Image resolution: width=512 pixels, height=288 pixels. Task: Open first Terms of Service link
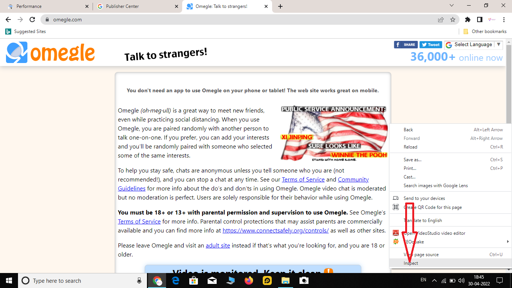tap(303, 179)
